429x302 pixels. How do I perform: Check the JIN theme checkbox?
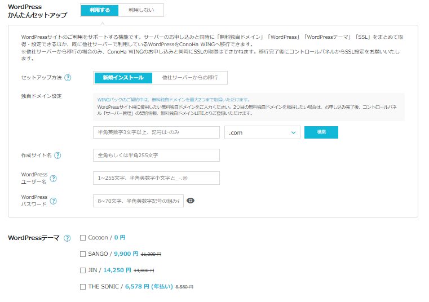[83, 270]
